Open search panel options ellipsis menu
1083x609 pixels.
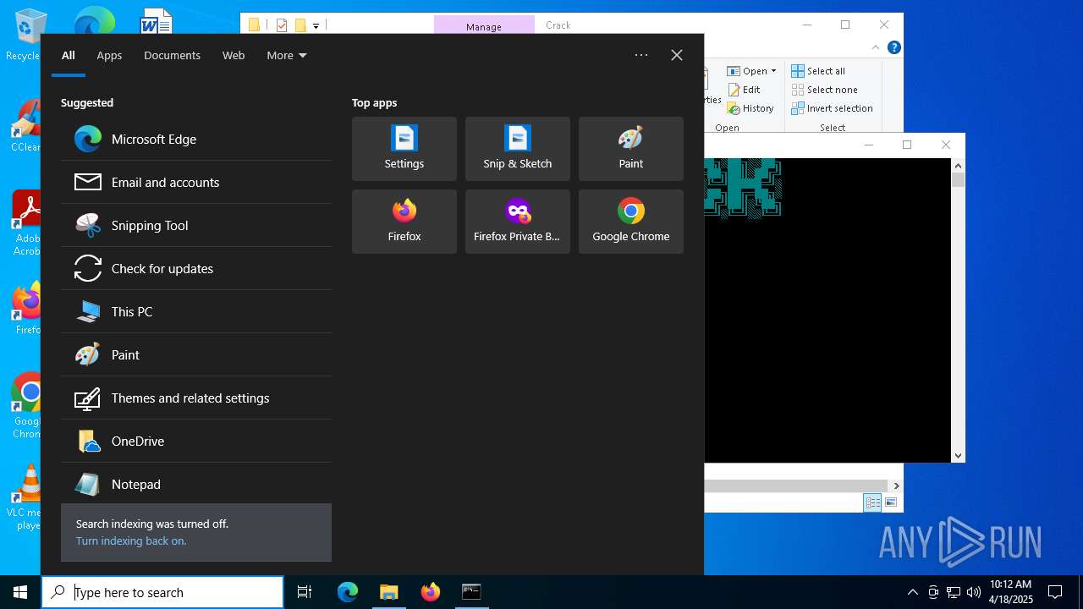point(641,55)
